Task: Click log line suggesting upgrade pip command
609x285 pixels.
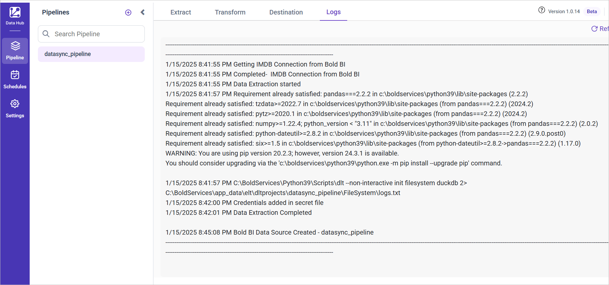Action: pos(334,163)
